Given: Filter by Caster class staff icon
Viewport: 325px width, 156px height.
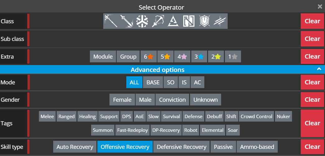Looking at the screenshot, I should [x=111, y=21].
